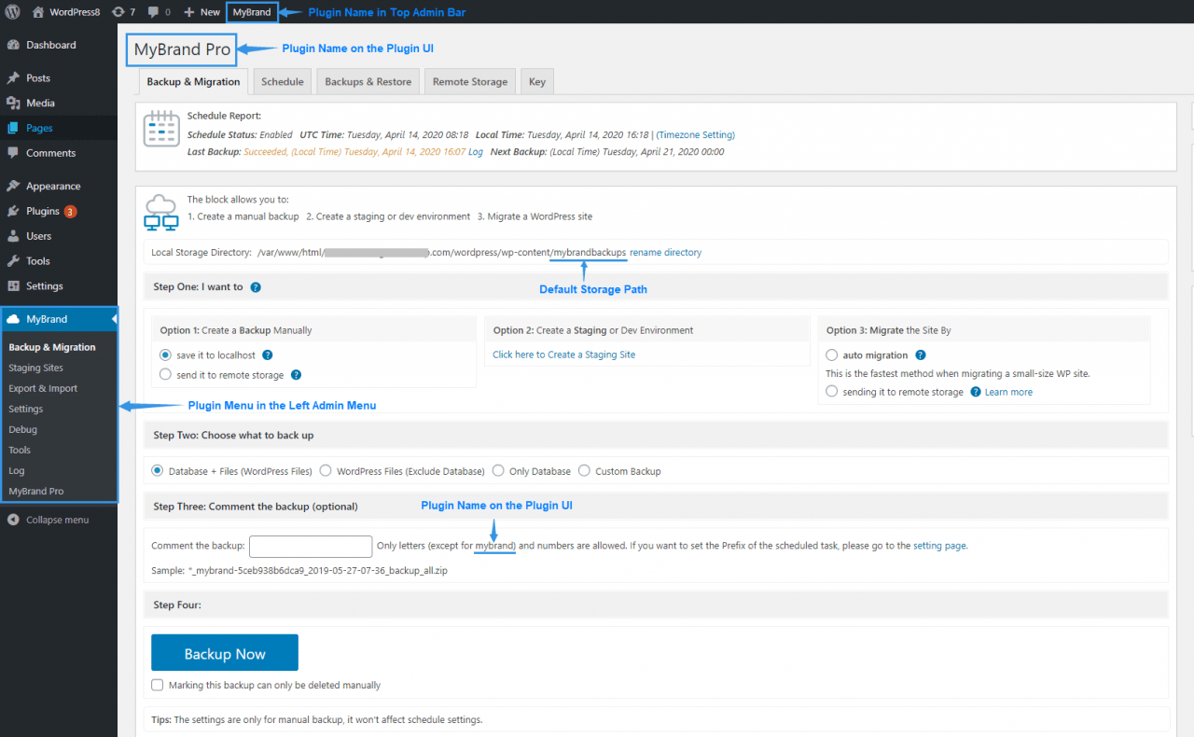Screen dimensions: 1194x737
Task: Click the WordPress logo in admin bar
Action: (12, 12)
